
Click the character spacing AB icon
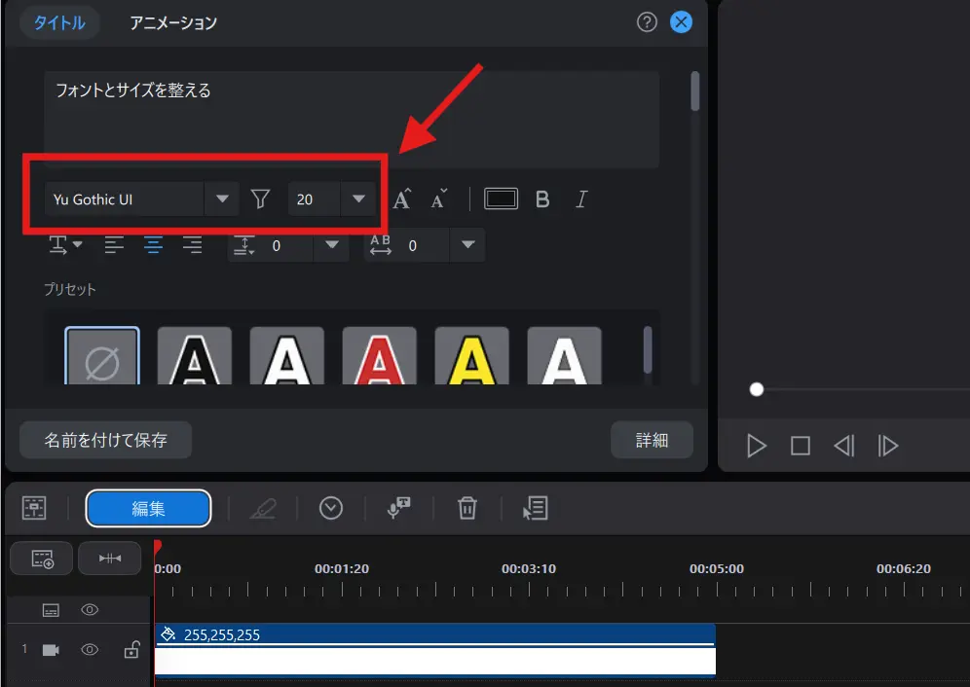point(381,245)
